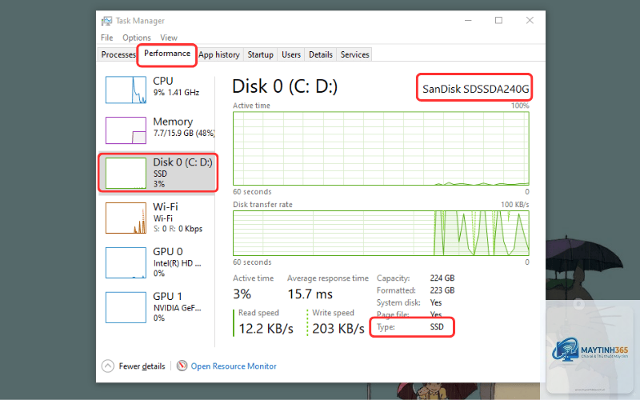Close the Task Manager window
Image resolution: width=640 pixels, height=400 pixels.
click(530, 21)
